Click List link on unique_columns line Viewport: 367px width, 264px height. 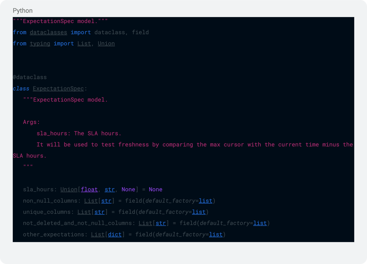pos(84,212)
